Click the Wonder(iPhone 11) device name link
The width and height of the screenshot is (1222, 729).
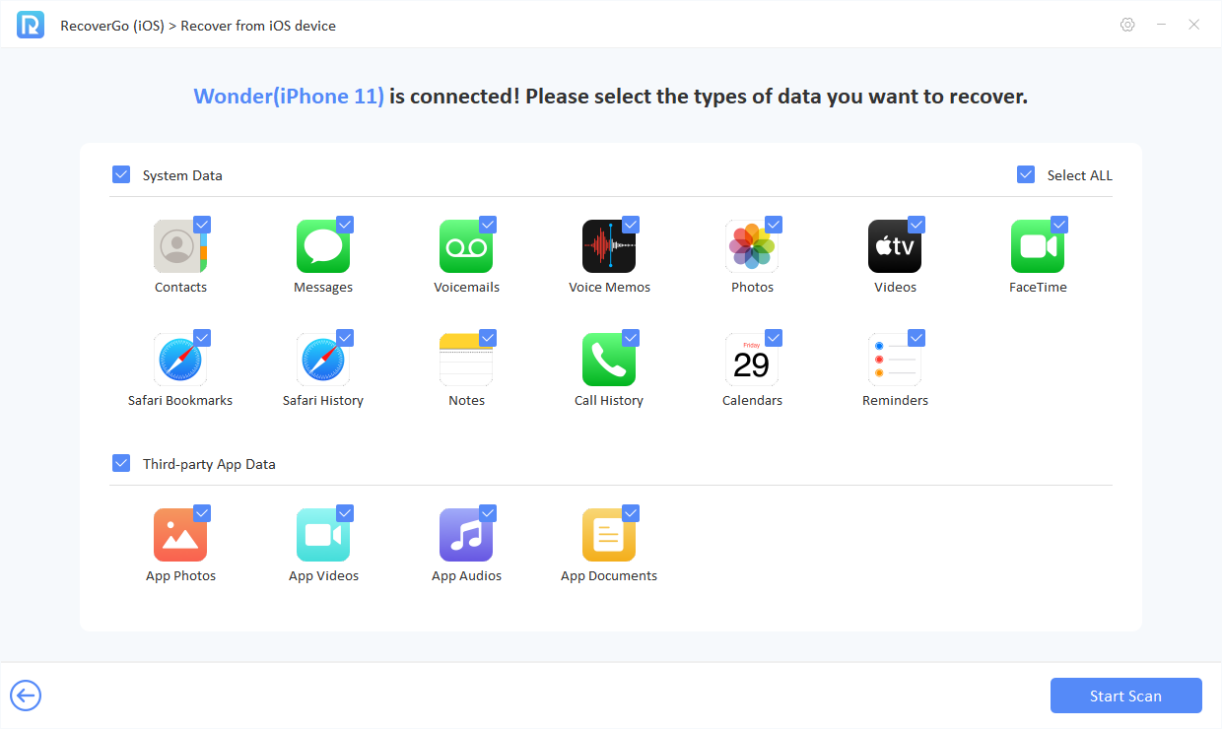coord(288,96)
